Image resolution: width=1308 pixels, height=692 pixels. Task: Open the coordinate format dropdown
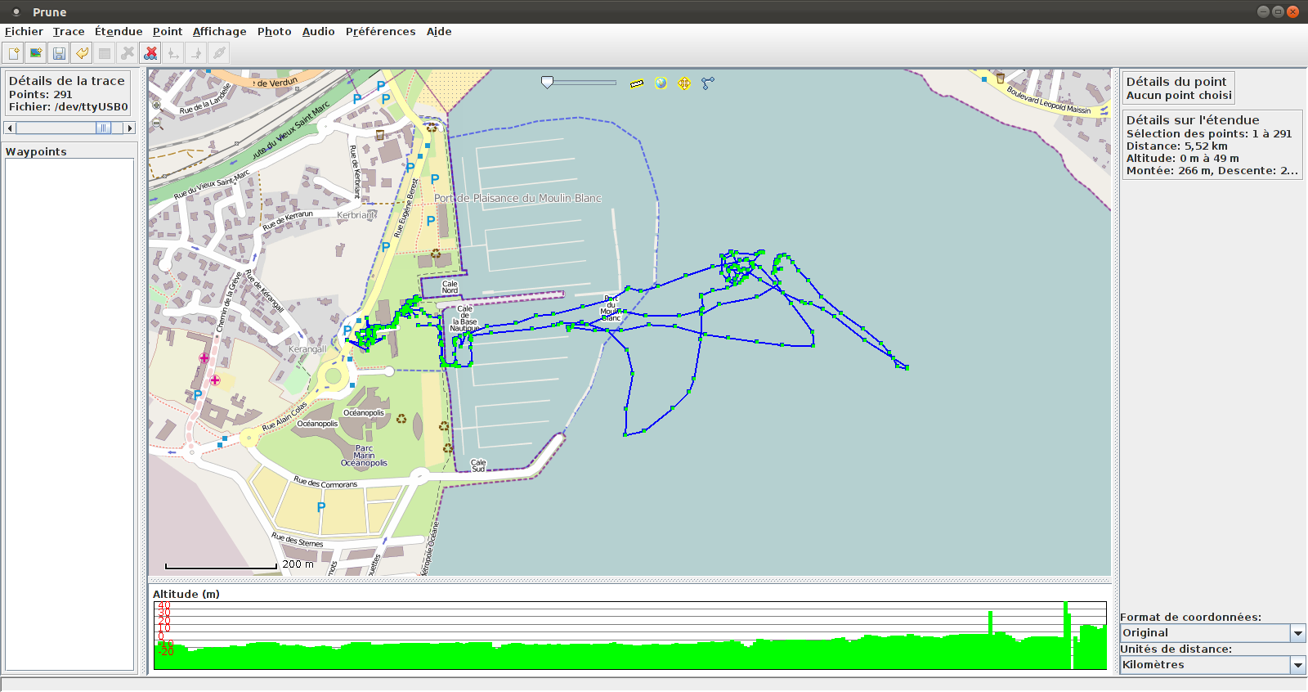point(1297,633)
